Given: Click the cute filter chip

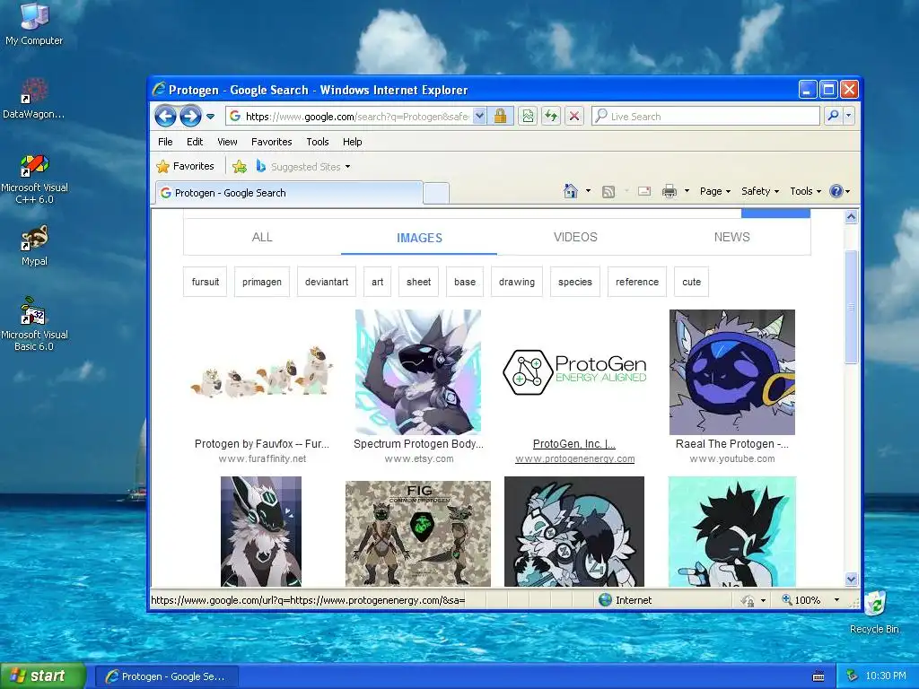Looking at the screenshot, I should (692, 282).
